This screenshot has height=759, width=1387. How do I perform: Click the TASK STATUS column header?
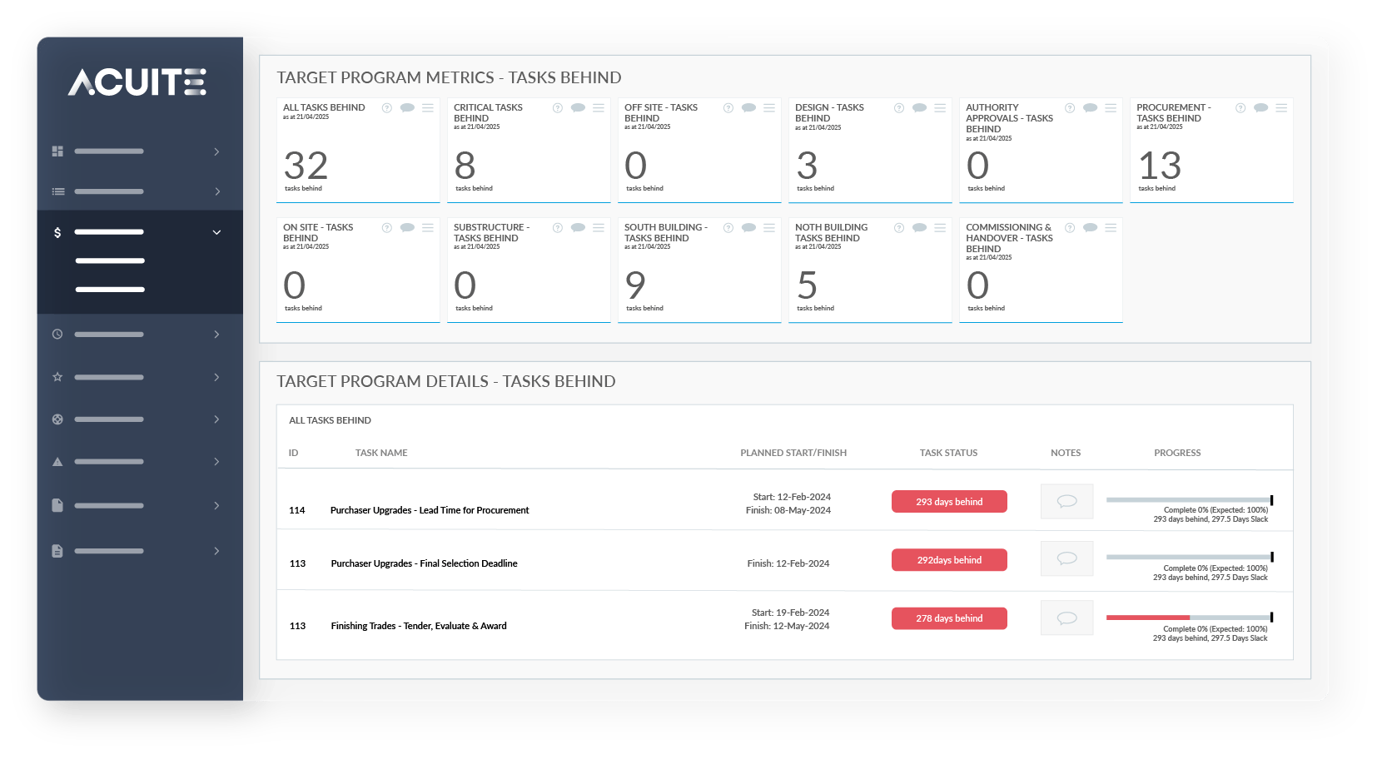pyautogui.click(x=948, y=453)
